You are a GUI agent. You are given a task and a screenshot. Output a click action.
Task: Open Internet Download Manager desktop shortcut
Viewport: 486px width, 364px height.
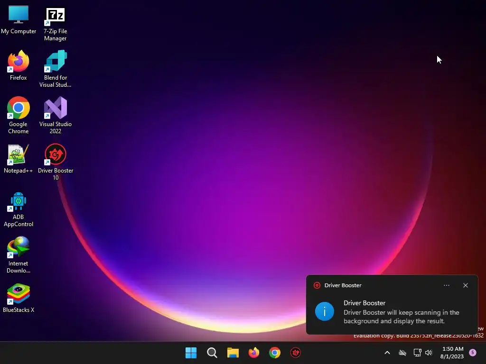point(19,255)
